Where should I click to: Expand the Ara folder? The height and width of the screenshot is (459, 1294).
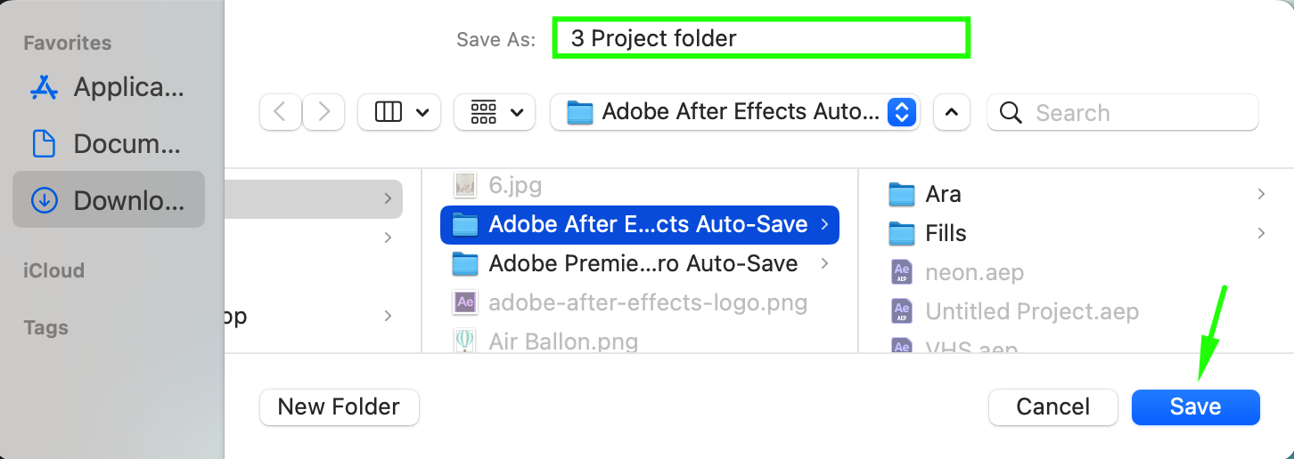coord(1261,194)
